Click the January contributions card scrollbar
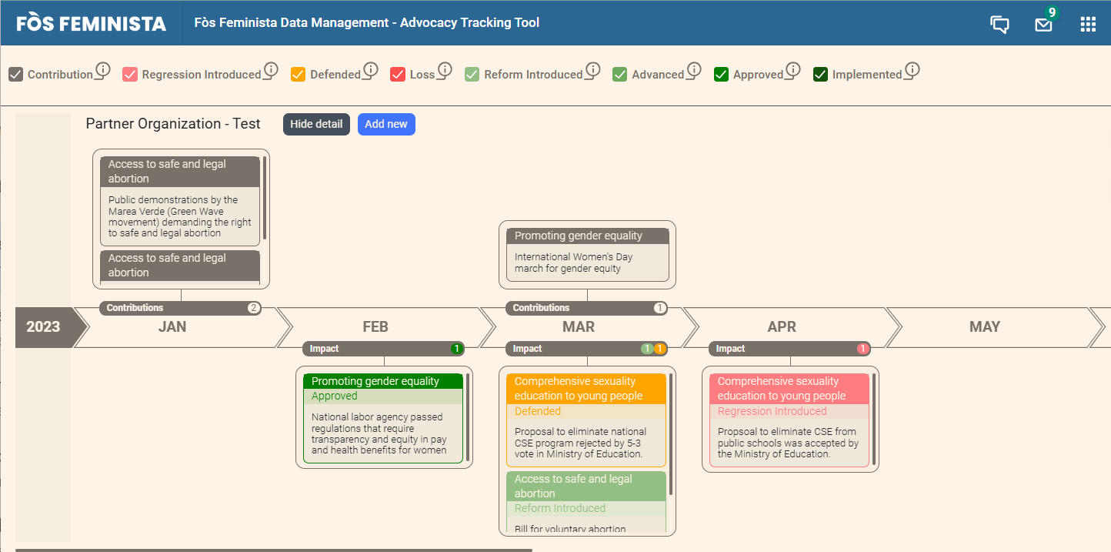The width and height of the screenshot is (1111, 552). [265, 199]
